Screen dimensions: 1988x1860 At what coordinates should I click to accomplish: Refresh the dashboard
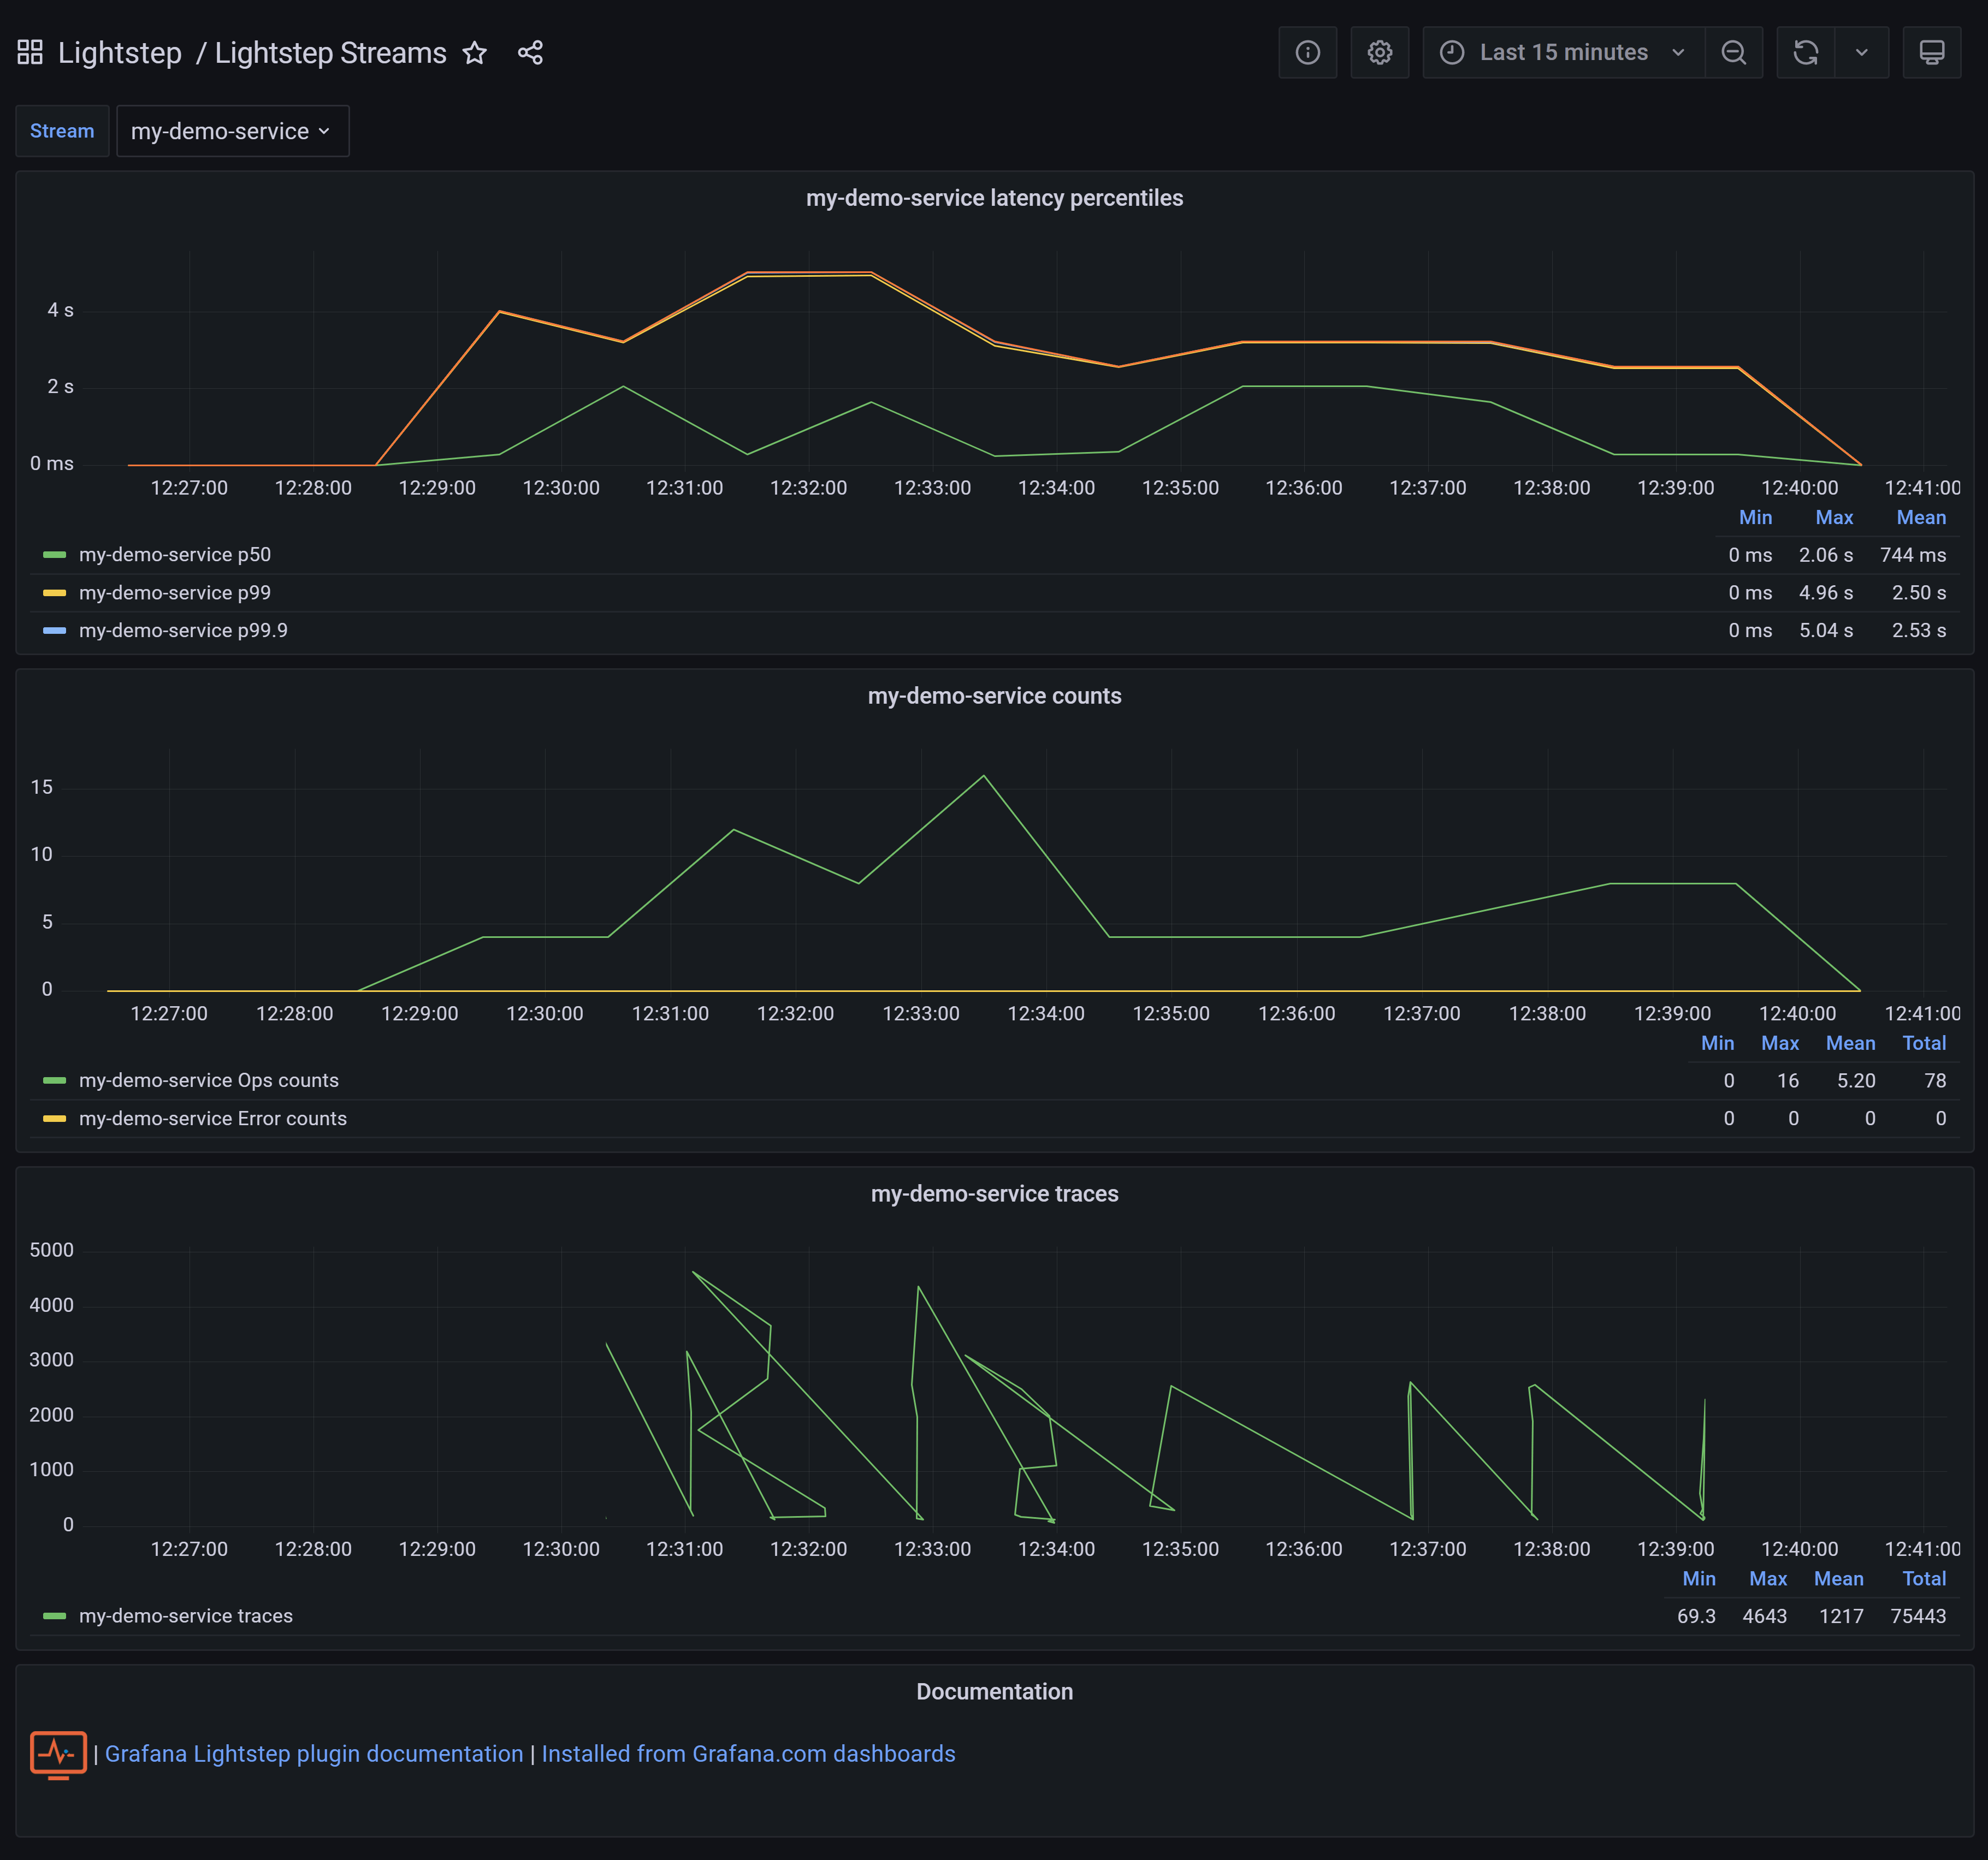pos(1805,53)
